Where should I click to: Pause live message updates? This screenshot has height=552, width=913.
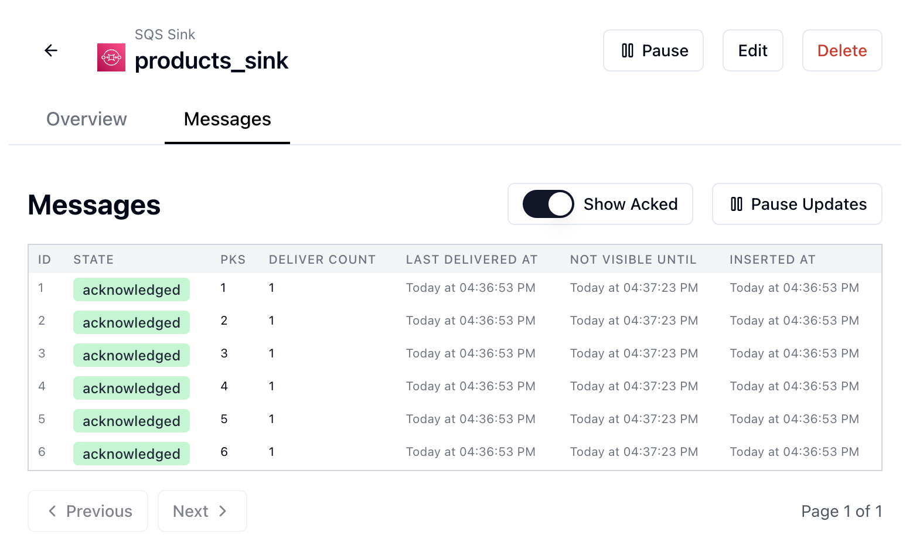(x=796, y=204)
